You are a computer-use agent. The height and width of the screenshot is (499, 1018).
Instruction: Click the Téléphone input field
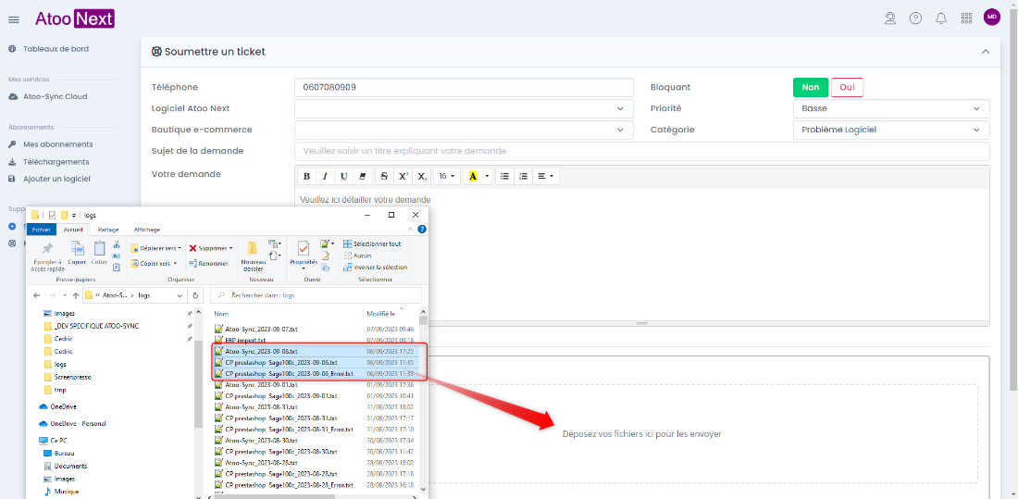464,87
